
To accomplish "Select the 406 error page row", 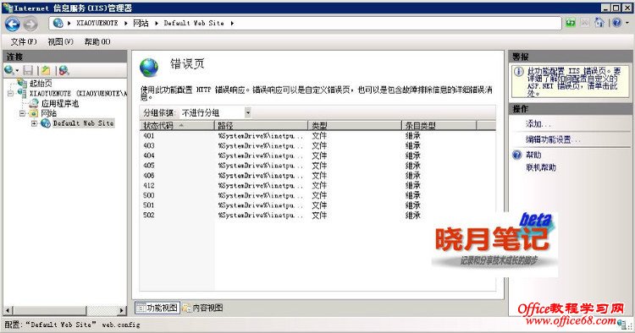I will [317, 176].
